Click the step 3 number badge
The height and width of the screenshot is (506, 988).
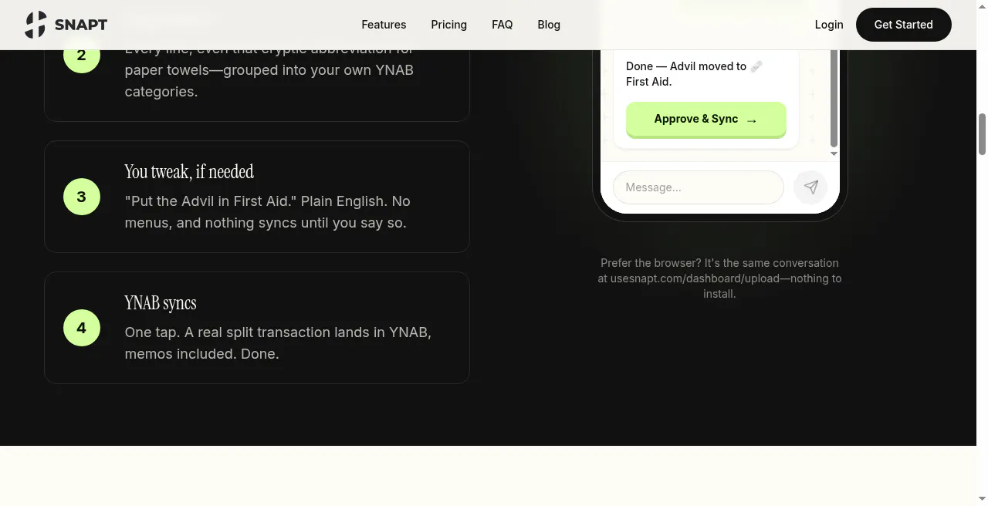(x=82, y=197)
